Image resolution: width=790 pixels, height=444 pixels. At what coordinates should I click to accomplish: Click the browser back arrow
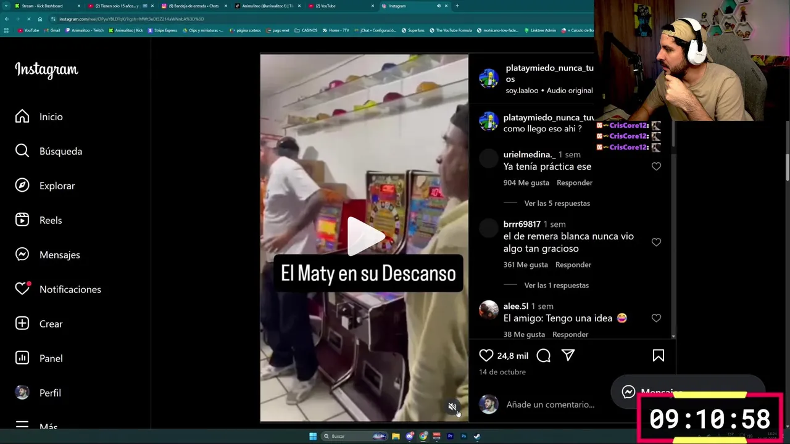(x=6, y=19)
